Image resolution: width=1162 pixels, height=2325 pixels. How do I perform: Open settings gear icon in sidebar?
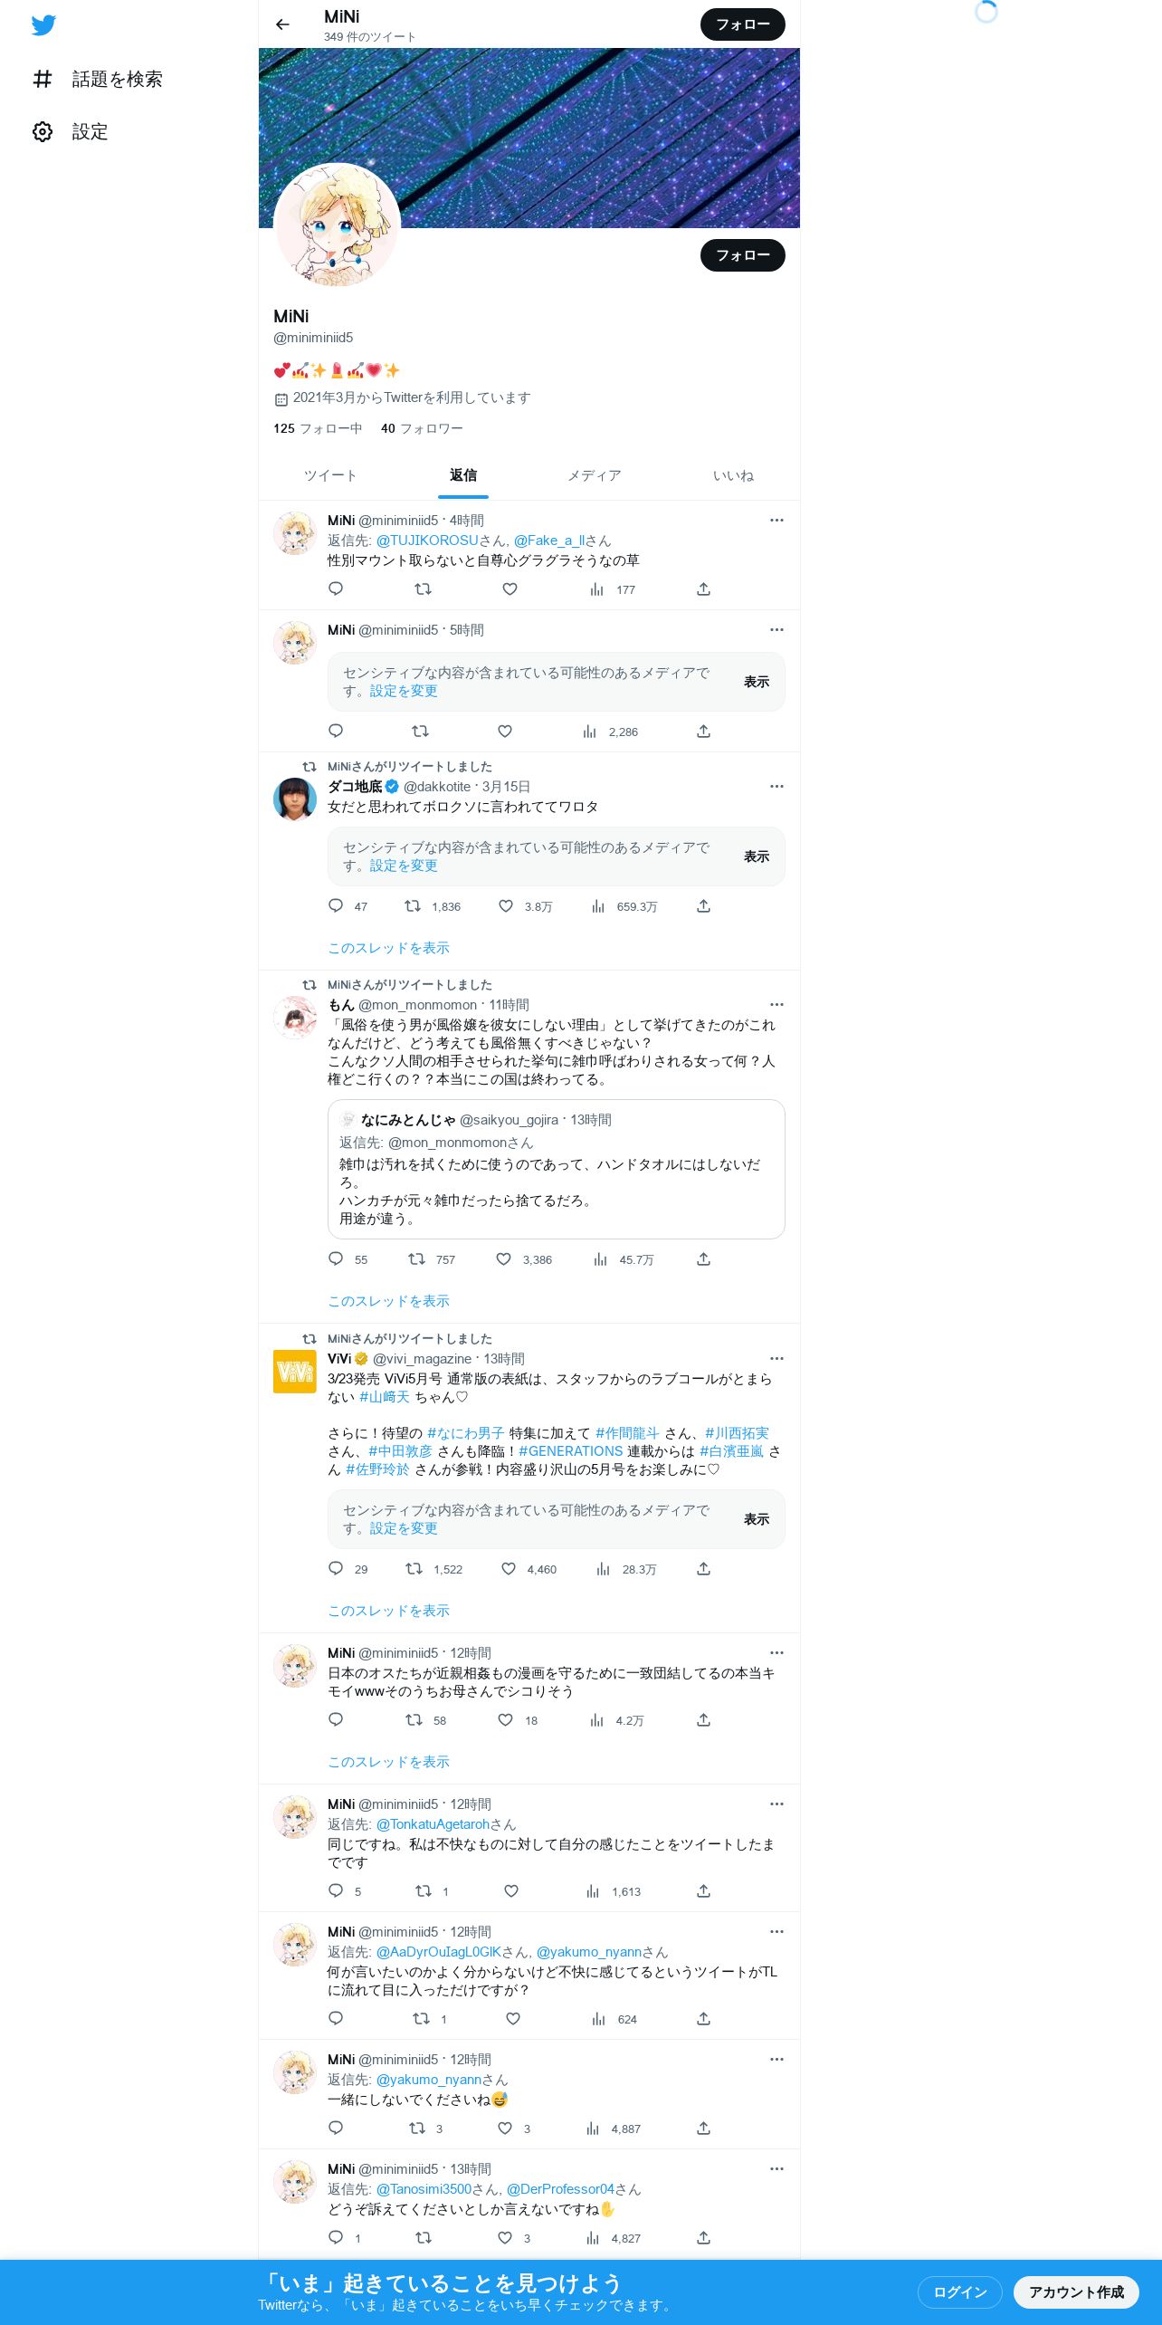click(x=43, y=132)
